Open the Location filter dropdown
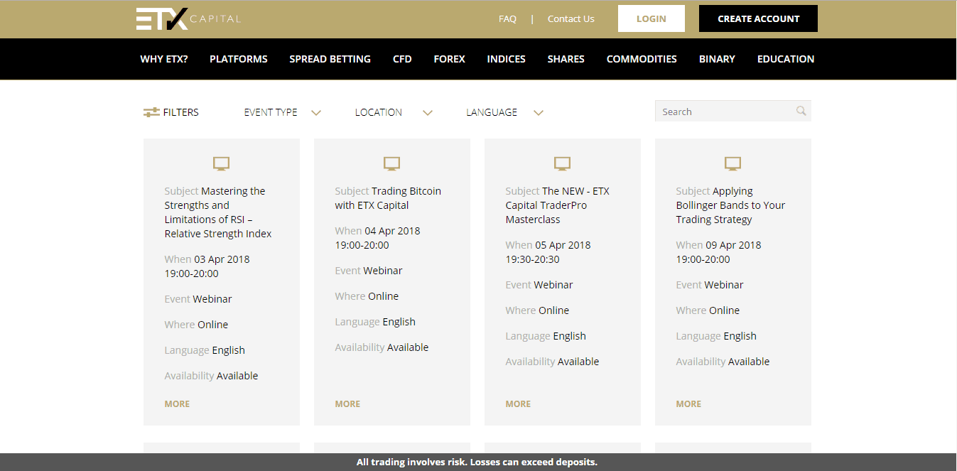Image resolution: width=957 pixels, height=471 pixels. coord(394,112)
